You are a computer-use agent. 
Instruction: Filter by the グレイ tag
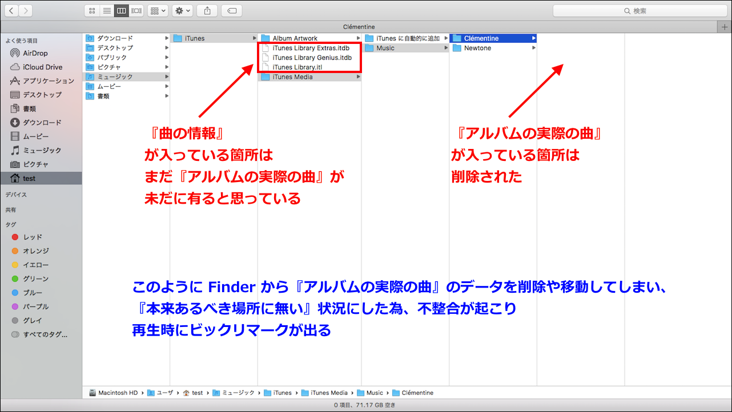pos(41,320)
